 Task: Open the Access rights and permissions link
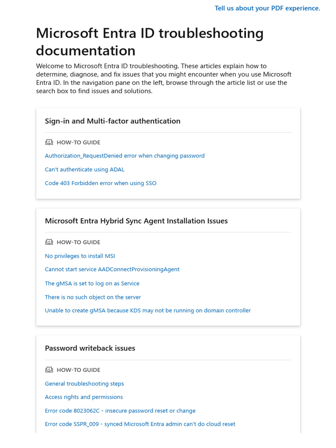pyautogui.click(x=84, y=397)
